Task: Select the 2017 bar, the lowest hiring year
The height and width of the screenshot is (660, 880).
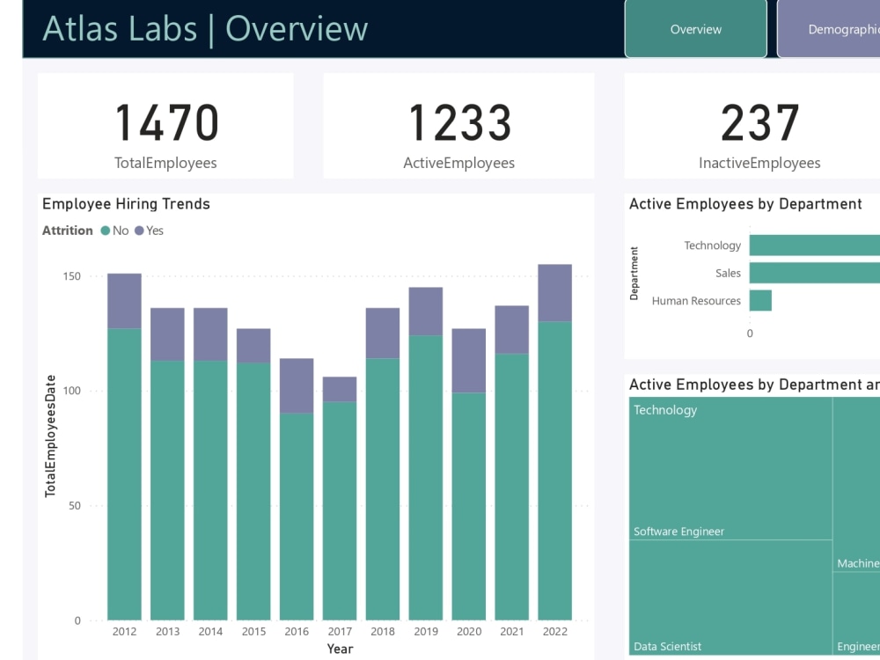Action: click(339, 493)
